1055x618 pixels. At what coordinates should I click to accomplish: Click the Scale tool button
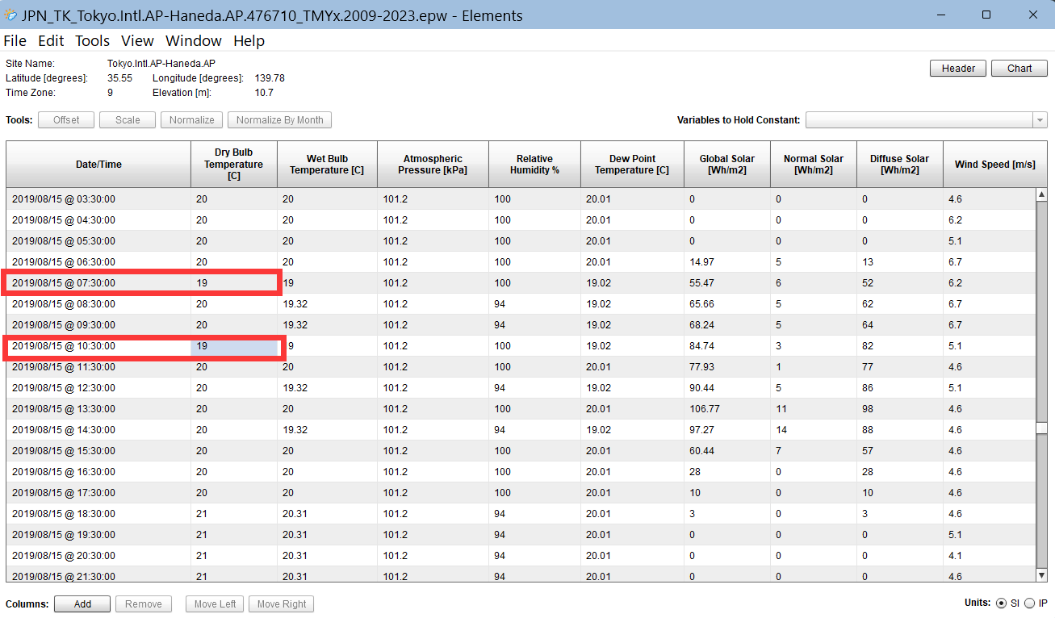[x=128, y=120]
